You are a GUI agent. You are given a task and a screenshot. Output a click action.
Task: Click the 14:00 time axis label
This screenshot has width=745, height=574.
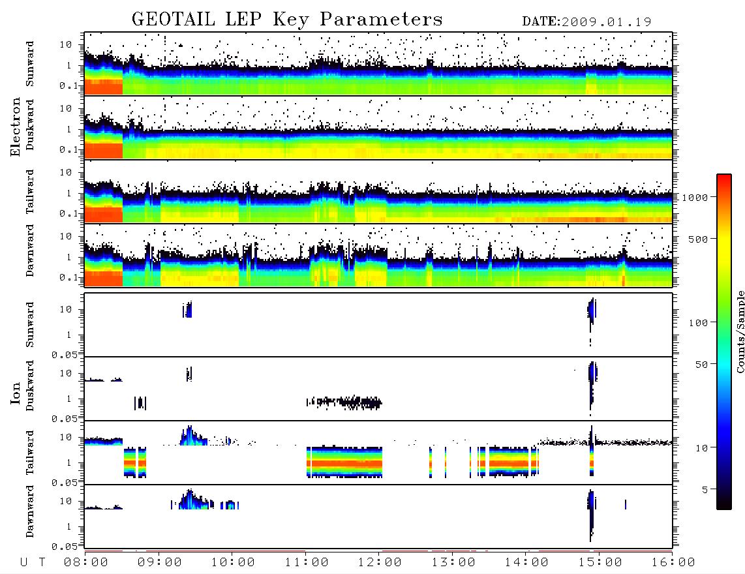[526, 562]
